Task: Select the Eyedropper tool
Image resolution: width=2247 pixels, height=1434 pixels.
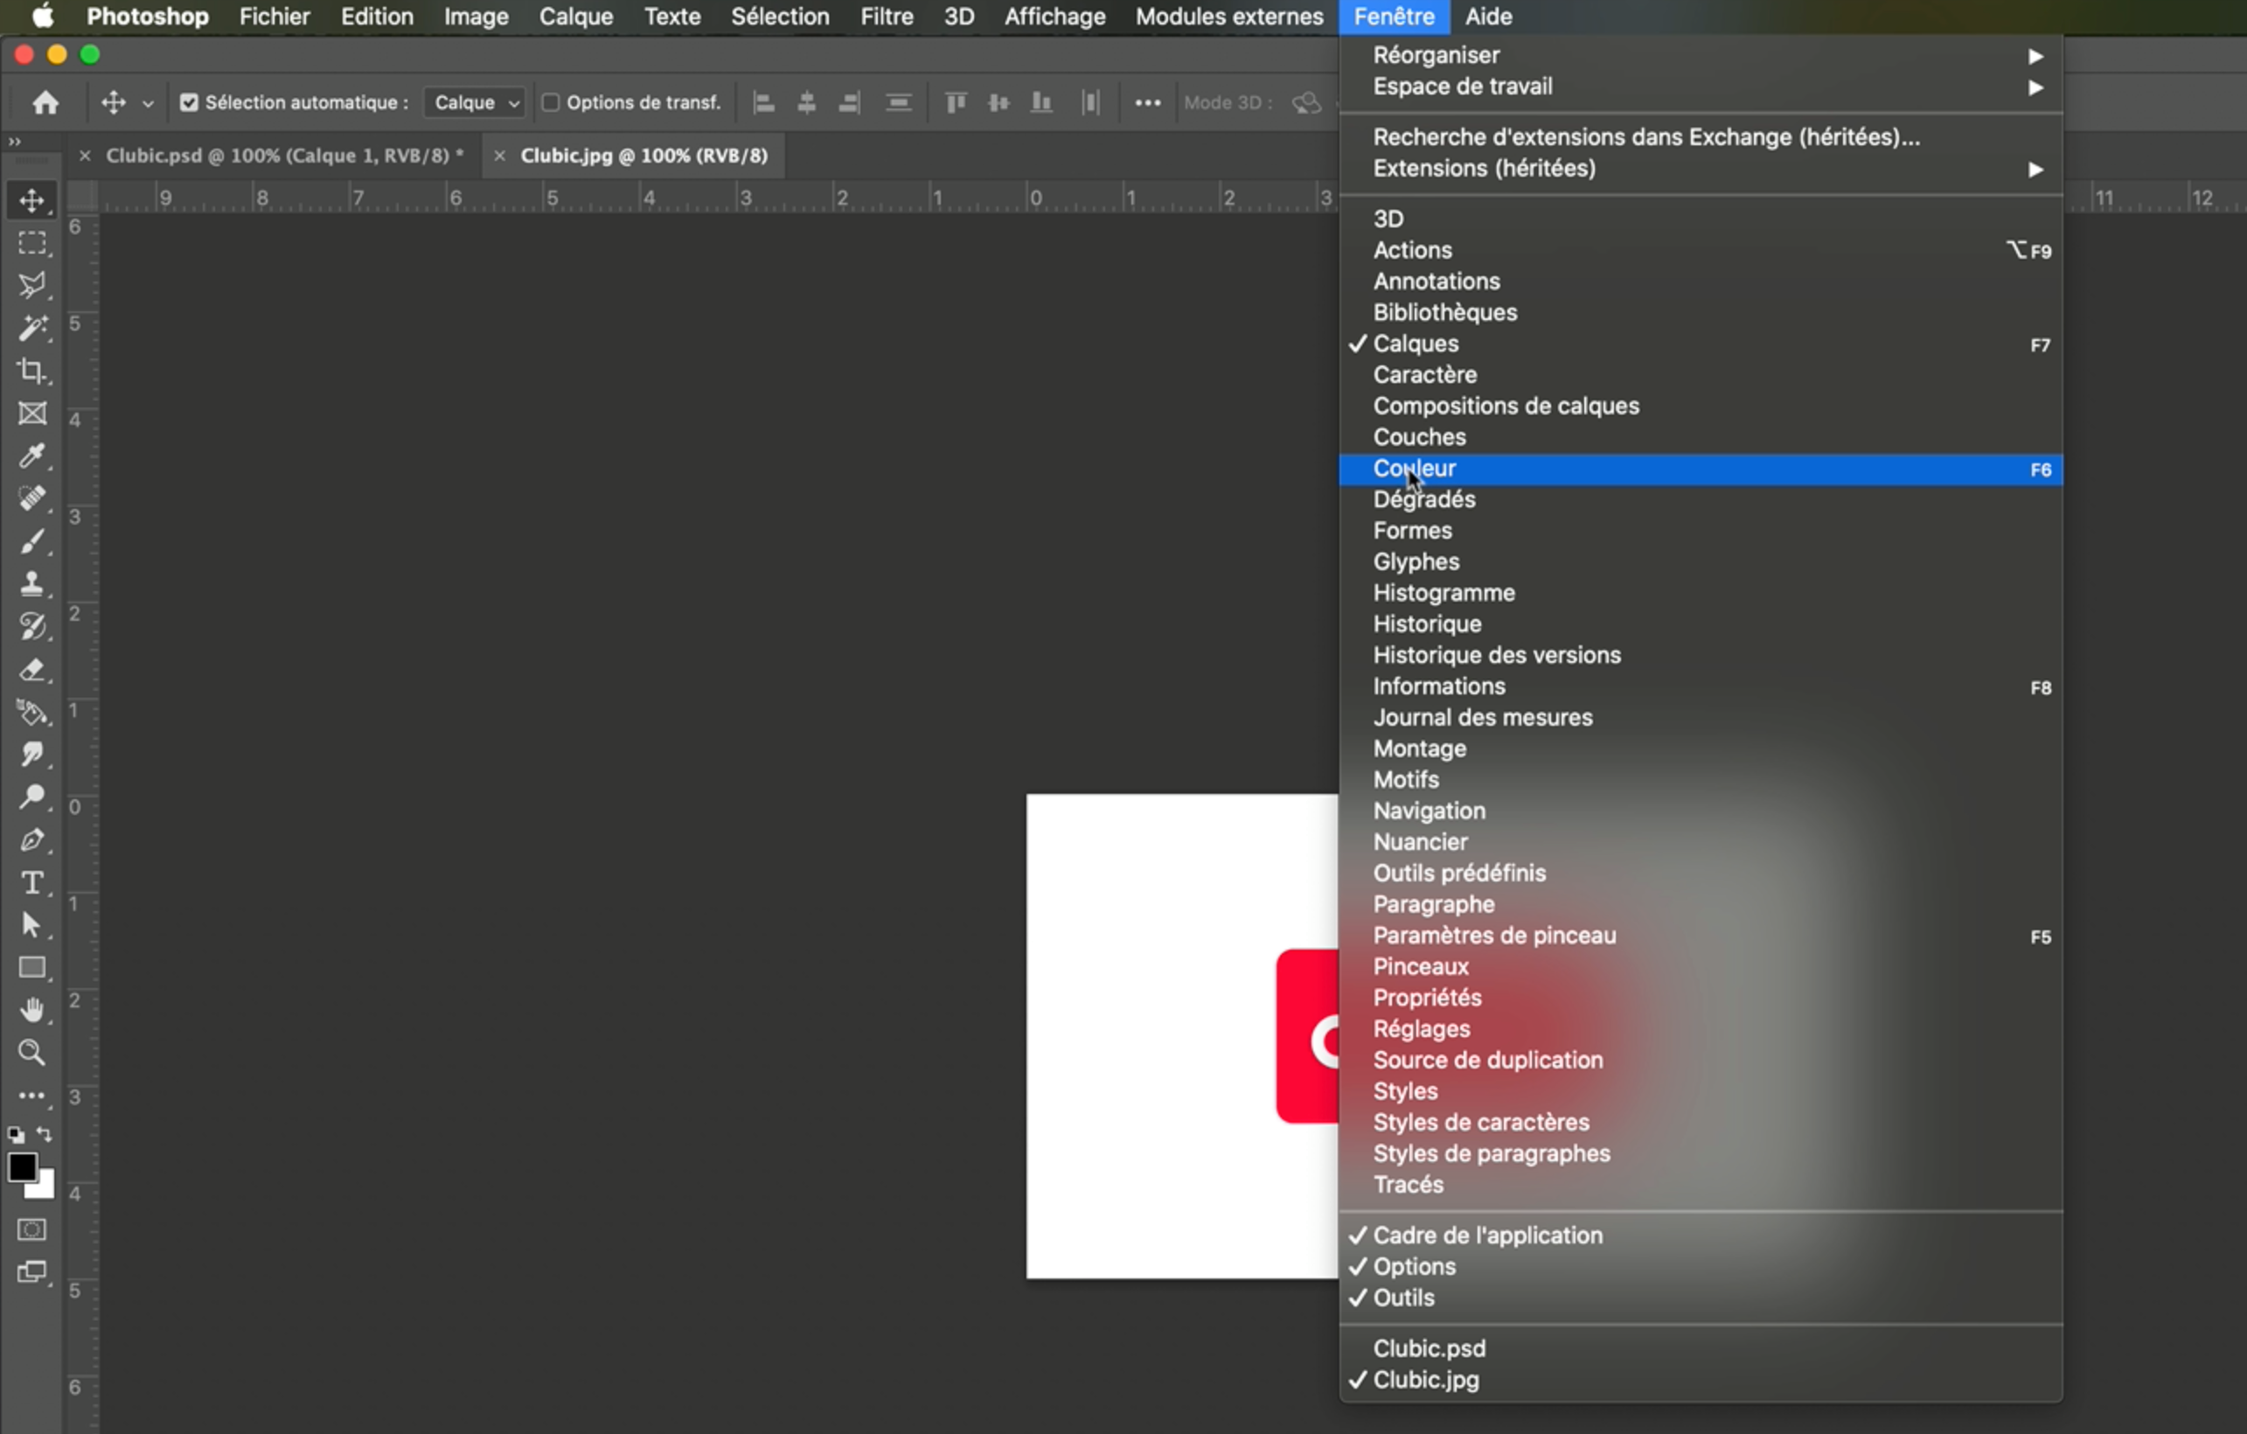Action: click(31, 456)
